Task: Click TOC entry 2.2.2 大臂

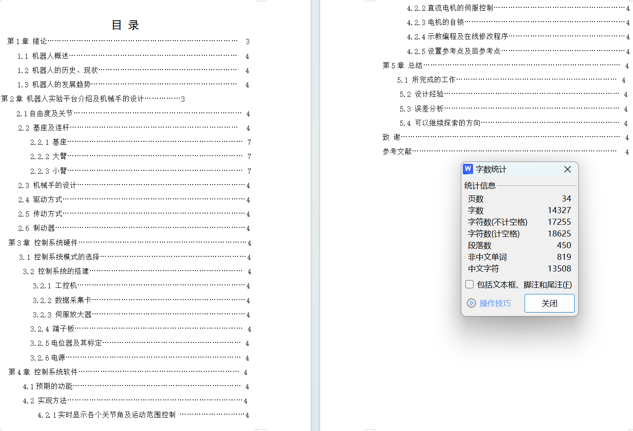Action: click(x=140, y=156)
